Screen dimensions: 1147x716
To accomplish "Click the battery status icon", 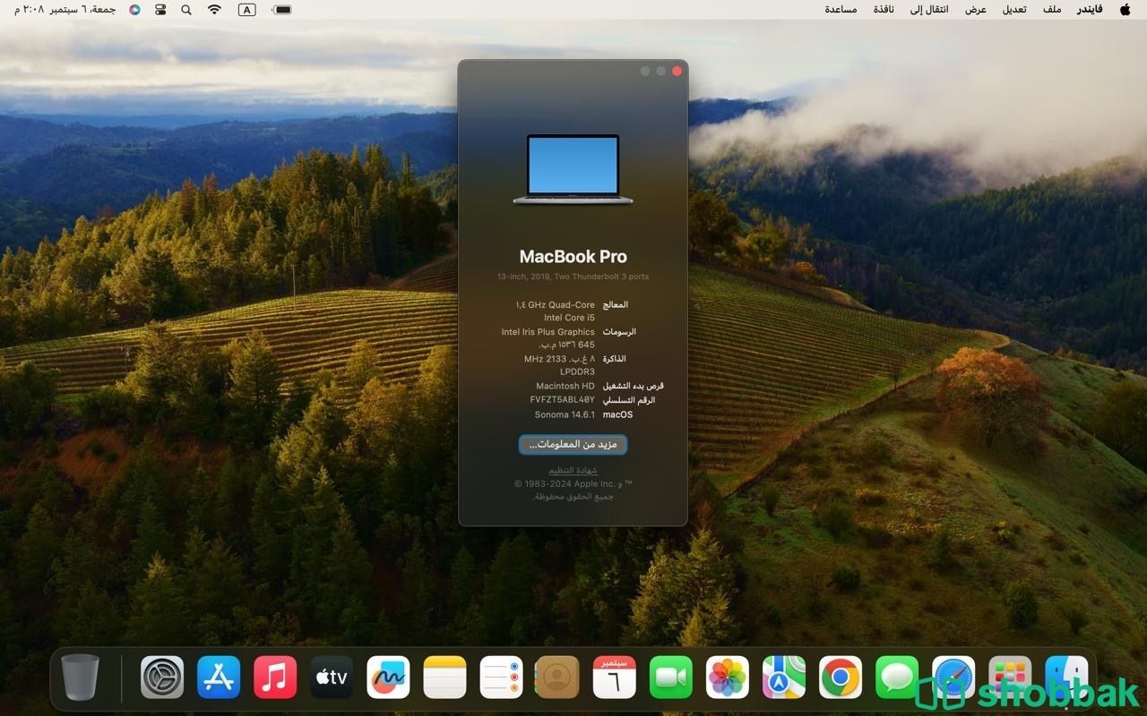I will 282,9.
